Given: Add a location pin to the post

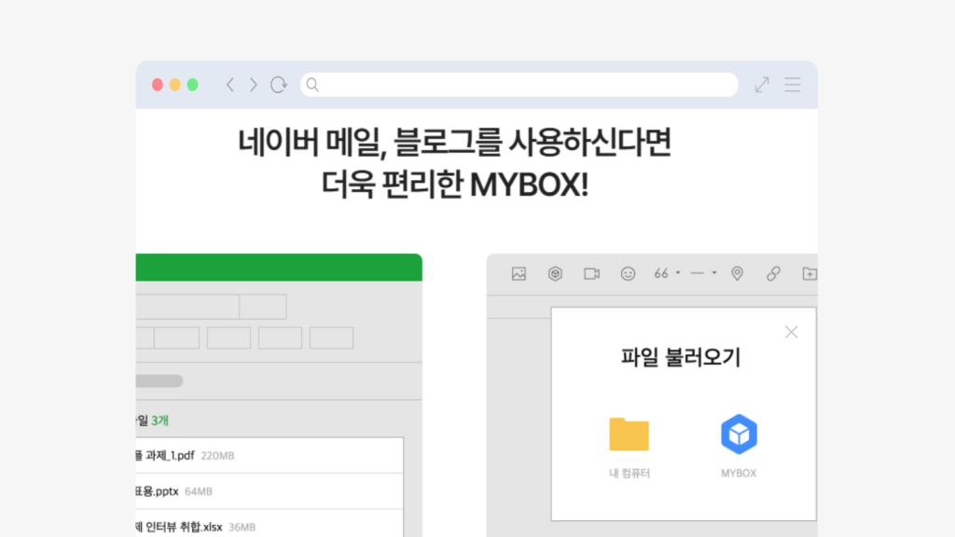Looking at the screenshot, I should point(737,272).
